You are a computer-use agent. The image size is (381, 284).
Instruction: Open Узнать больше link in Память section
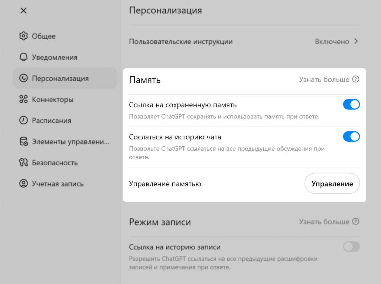coord(324,80)
